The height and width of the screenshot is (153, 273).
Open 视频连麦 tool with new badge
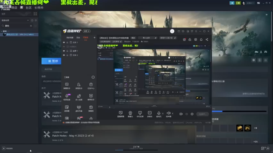67,97
